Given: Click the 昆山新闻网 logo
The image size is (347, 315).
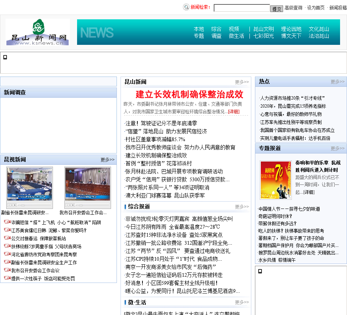Looking at the screenshot, I should (38, 32).
